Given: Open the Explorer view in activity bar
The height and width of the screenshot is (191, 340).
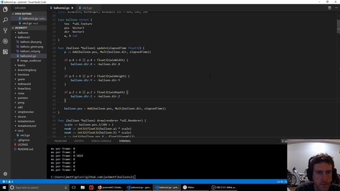Looking at the screenshot, I should point(5,10).
